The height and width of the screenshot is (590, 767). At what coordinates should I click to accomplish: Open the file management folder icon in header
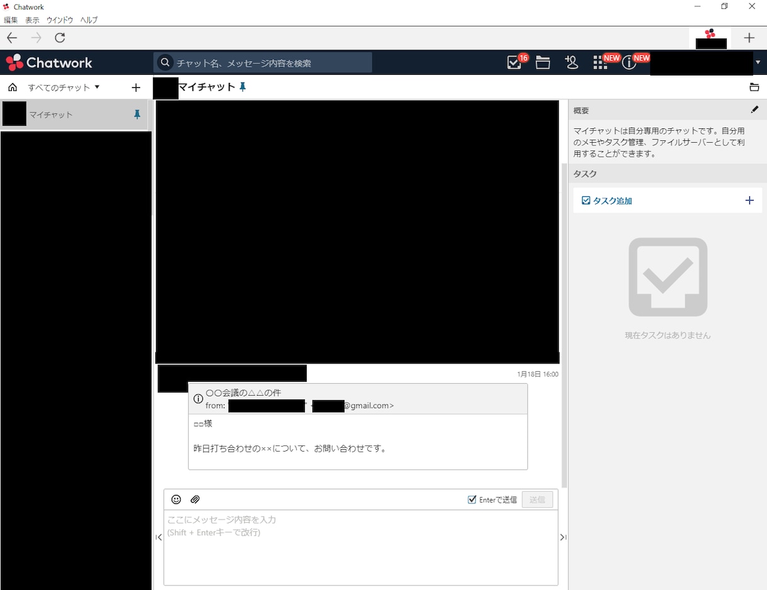coord(543,62)
